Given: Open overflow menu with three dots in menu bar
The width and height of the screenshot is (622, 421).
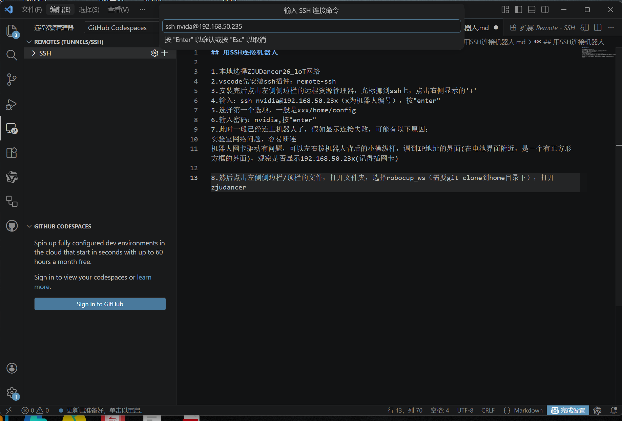Looking at the screenshot, I should (143, 9).
